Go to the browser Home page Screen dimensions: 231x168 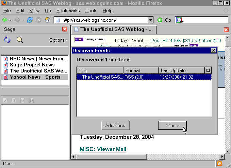(x=47, y=20)
